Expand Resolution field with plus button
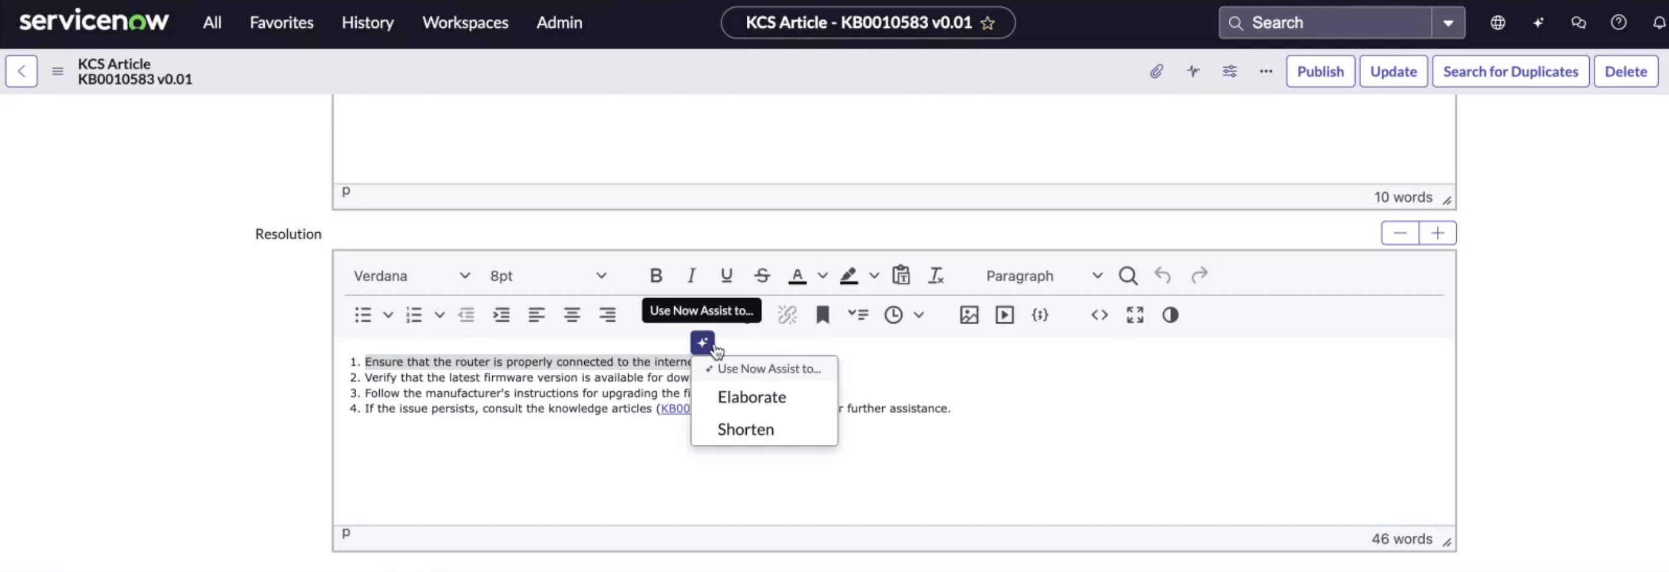1669x572 pixels. 1438,233
